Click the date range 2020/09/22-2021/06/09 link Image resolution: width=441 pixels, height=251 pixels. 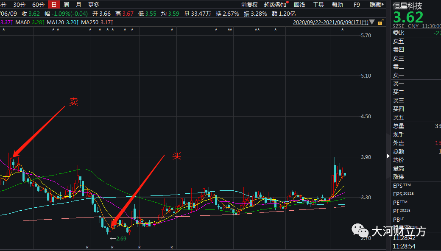click(330, 22)
